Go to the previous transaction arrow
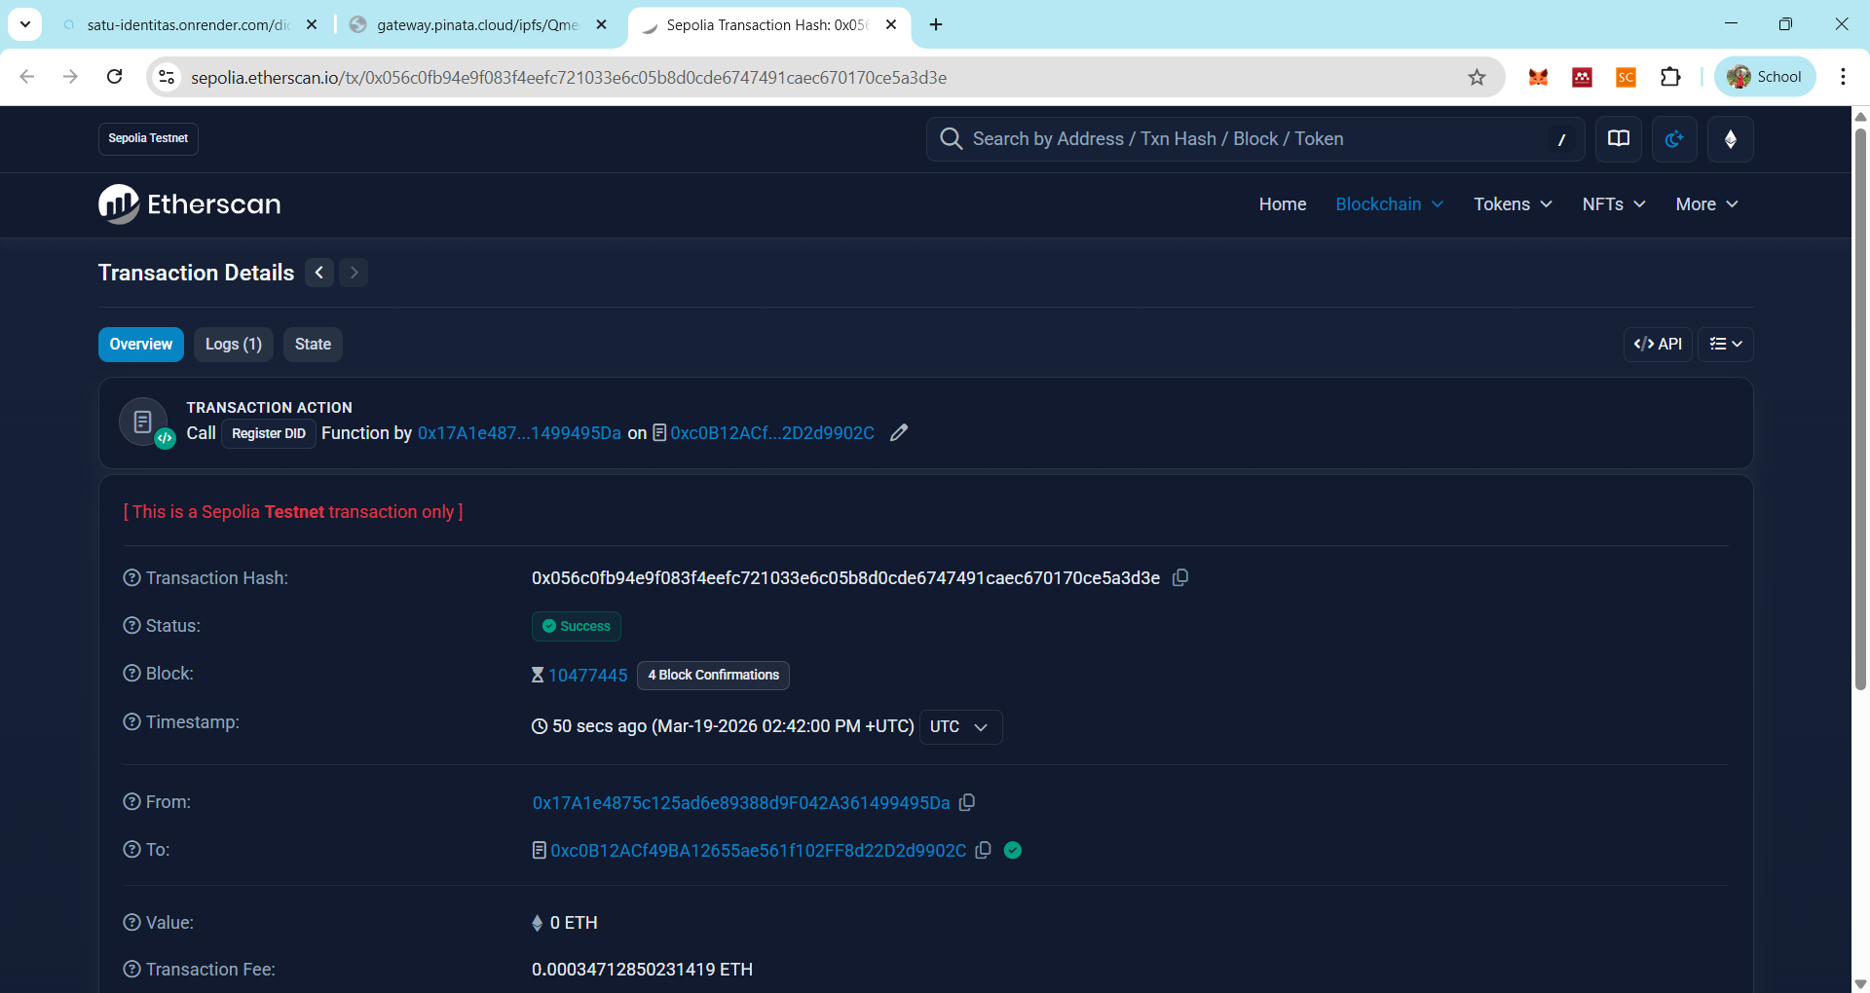Viewport: 1870px width, 993px height. tap(319, 273)
